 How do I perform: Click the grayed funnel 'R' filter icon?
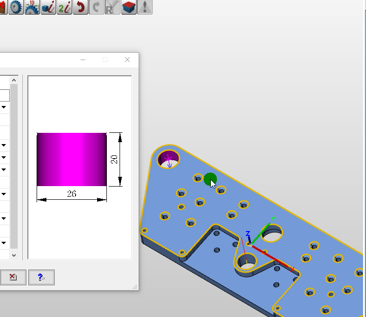click(x=113, y=7)
